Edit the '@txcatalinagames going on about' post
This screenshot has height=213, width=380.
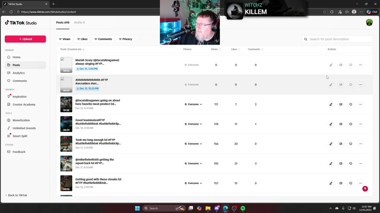pyautogui.click(x=331, y=104)
